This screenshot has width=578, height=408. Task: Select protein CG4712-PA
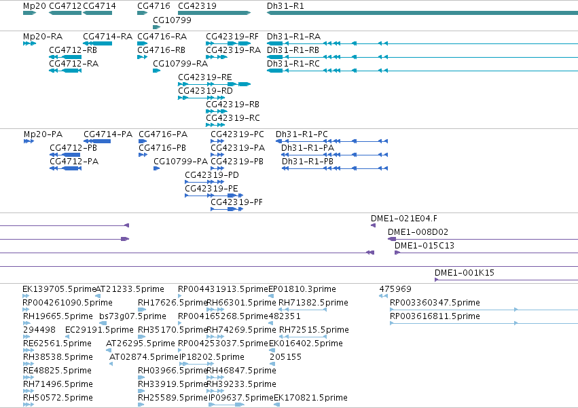coord(74,162)
